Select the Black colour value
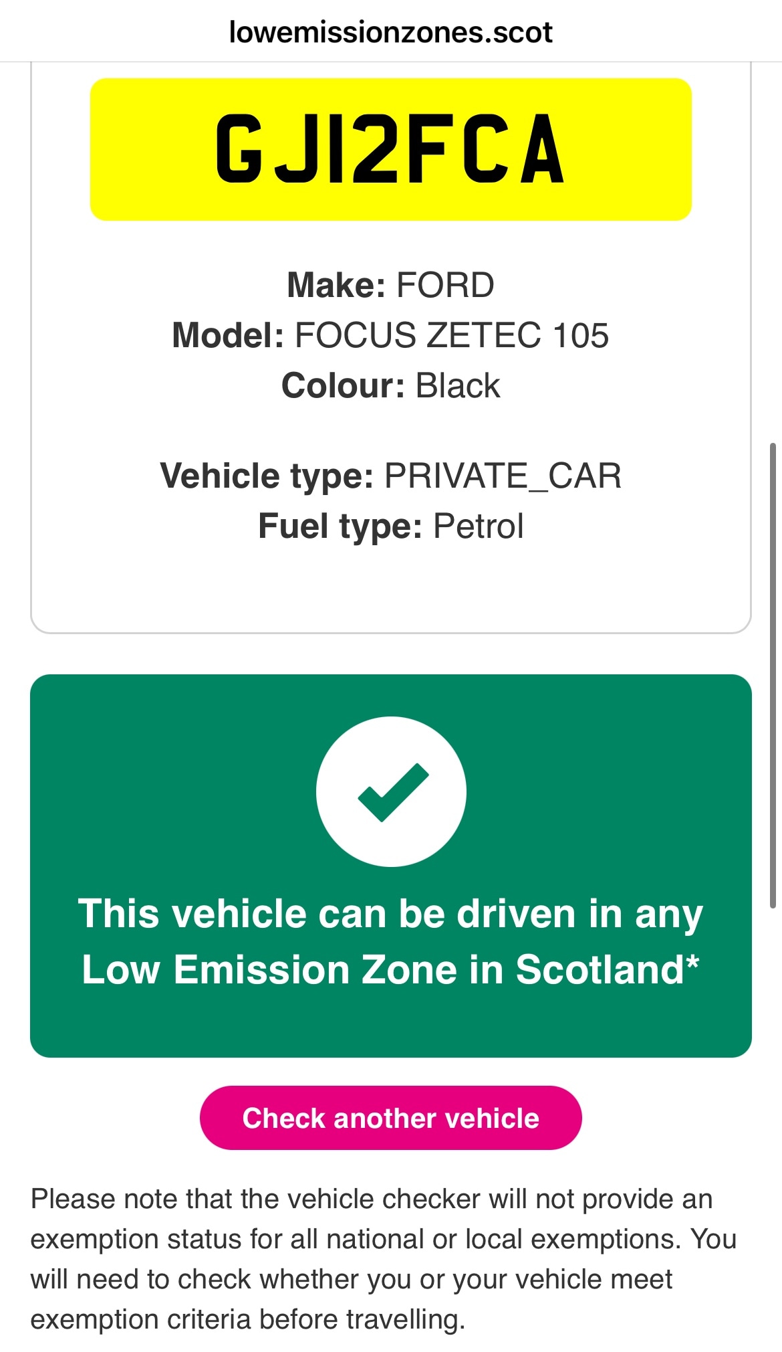This screenshot has height=1352, width=782. point(458,386)
